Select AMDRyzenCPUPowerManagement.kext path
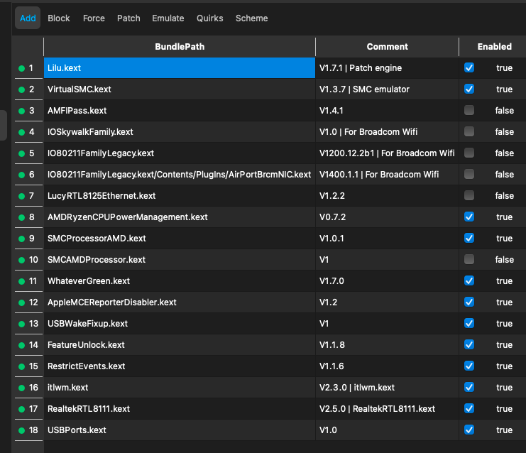 point(180,217)
